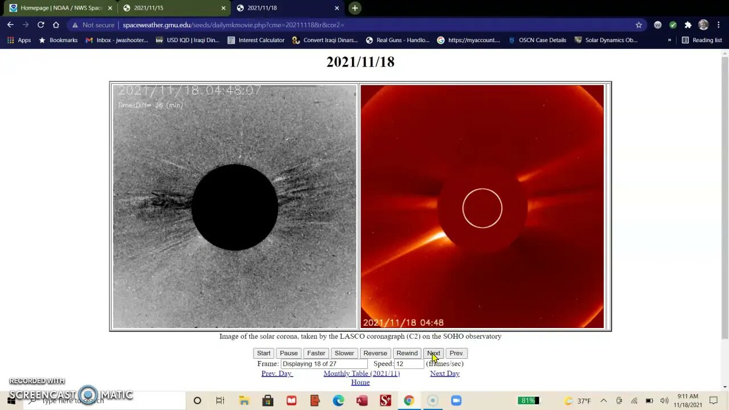The width and height of the screenshot is (729, 410).
Task: Open a new browser tab
Action: 355,8
